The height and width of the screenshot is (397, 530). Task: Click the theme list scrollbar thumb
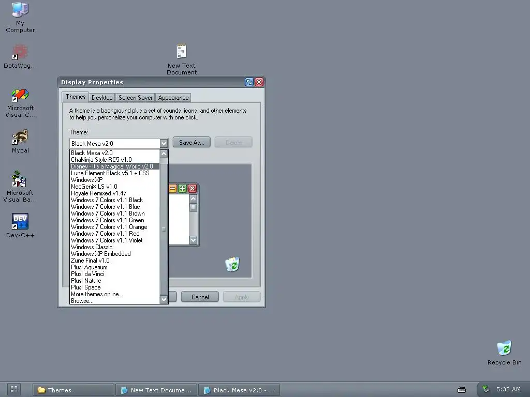coord(164,229)
